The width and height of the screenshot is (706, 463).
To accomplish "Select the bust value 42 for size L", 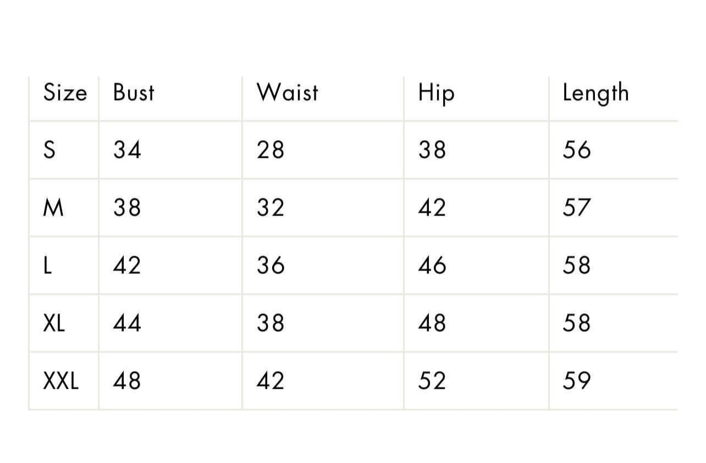I will (127, 266).
